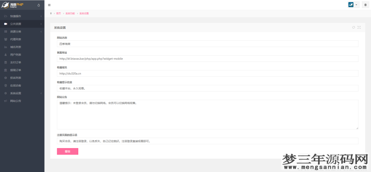The image size is (371, 172).
Task: Expand the 资源分类 sidebar menu
Action: (16, 31)
